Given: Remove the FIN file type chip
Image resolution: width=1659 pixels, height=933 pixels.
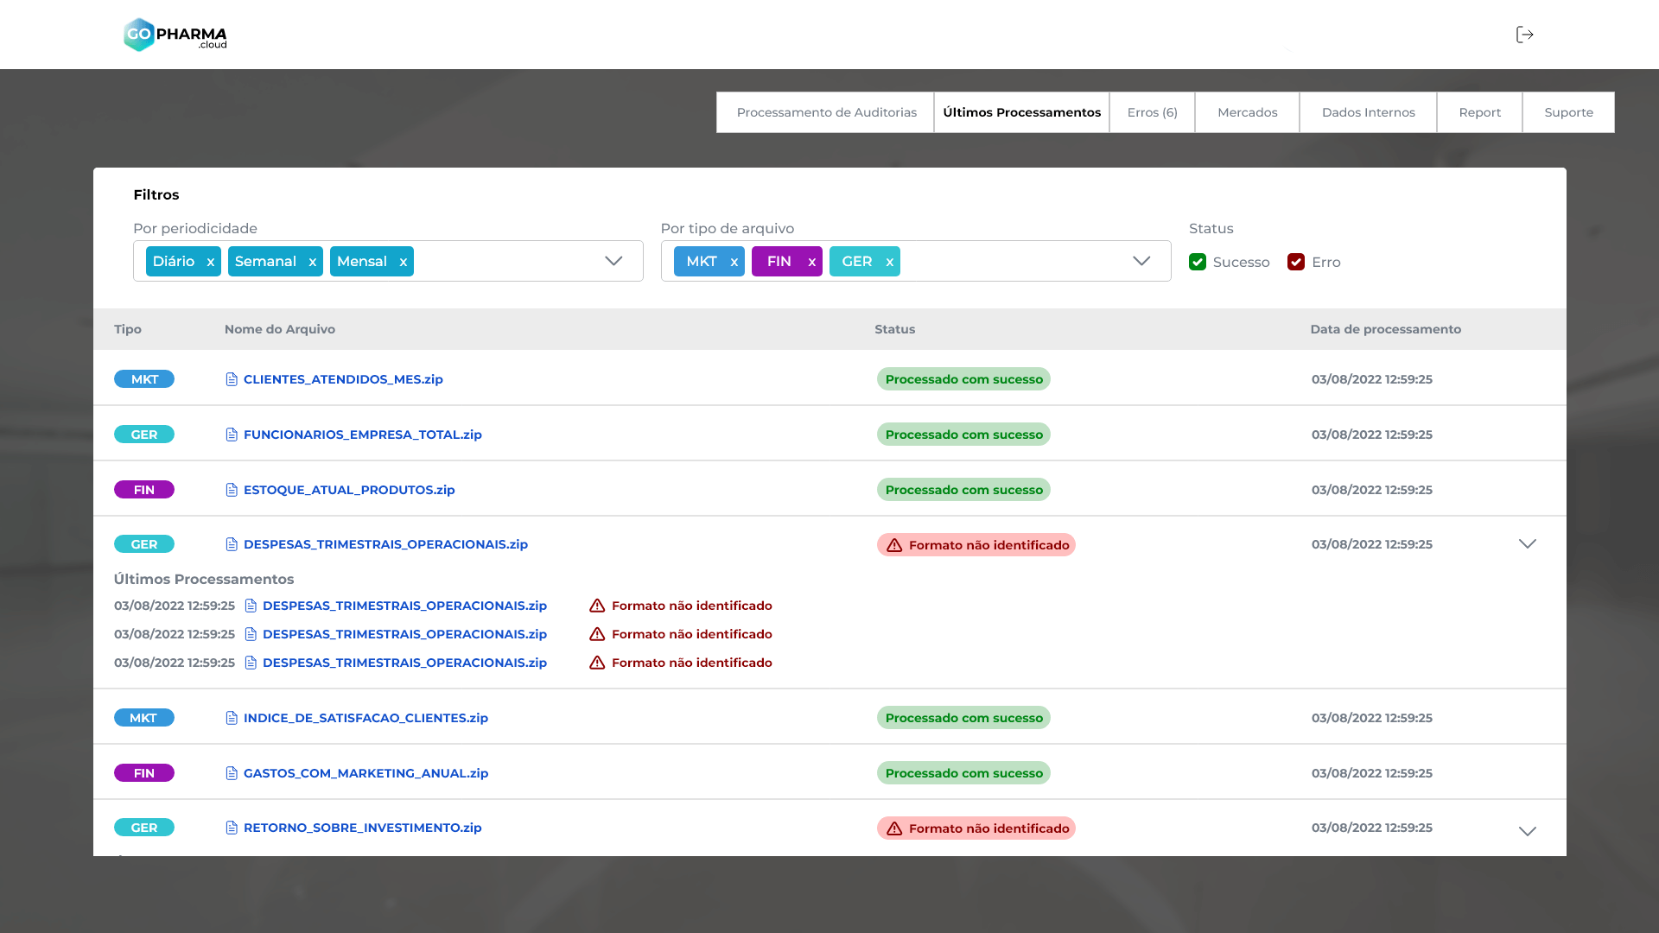Looking at the screenshot, I should point(811,262).
